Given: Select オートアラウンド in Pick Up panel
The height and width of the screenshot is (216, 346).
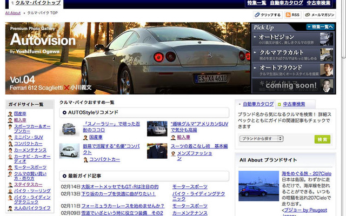Looking at the screenshot, I should (x=292, y=70).
